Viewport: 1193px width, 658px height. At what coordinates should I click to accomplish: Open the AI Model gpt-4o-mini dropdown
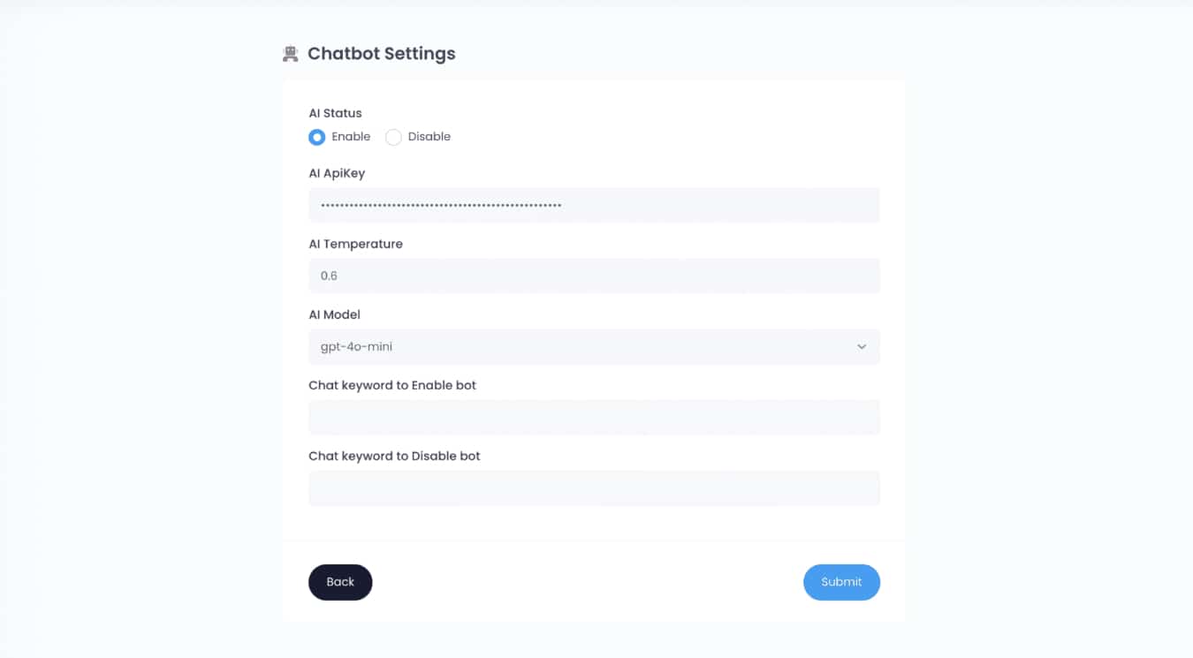coord(583,346)
